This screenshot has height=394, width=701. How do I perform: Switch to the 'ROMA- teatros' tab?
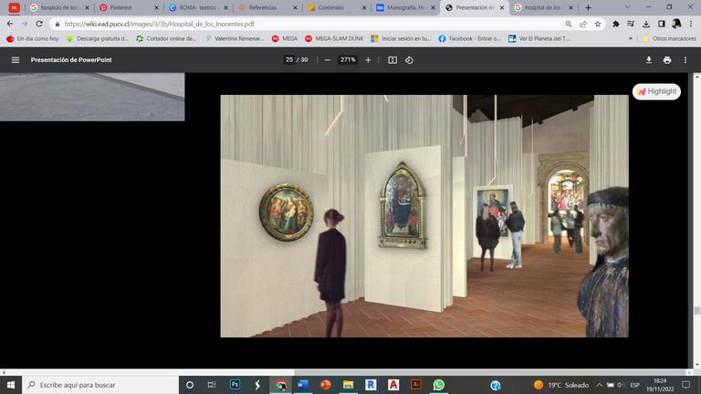(x=199, y=7)
